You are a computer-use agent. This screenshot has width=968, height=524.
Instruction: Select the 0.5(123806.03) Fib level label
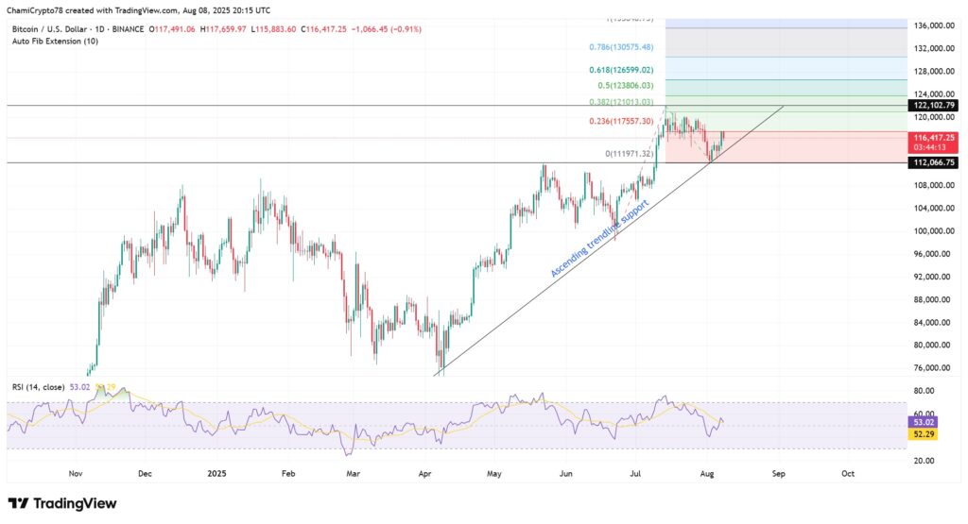(625, 86)
